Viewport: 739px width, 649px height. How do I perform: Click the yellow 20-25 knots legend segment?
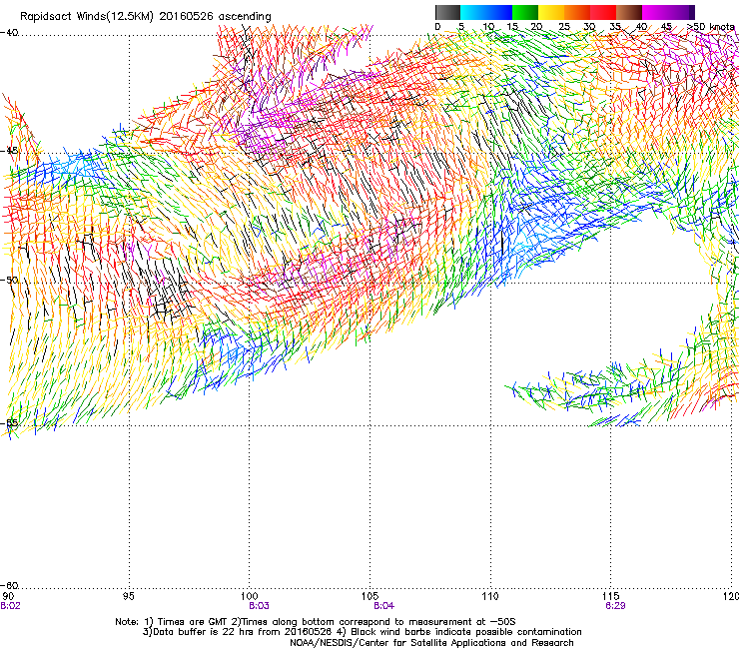point(551,12)
